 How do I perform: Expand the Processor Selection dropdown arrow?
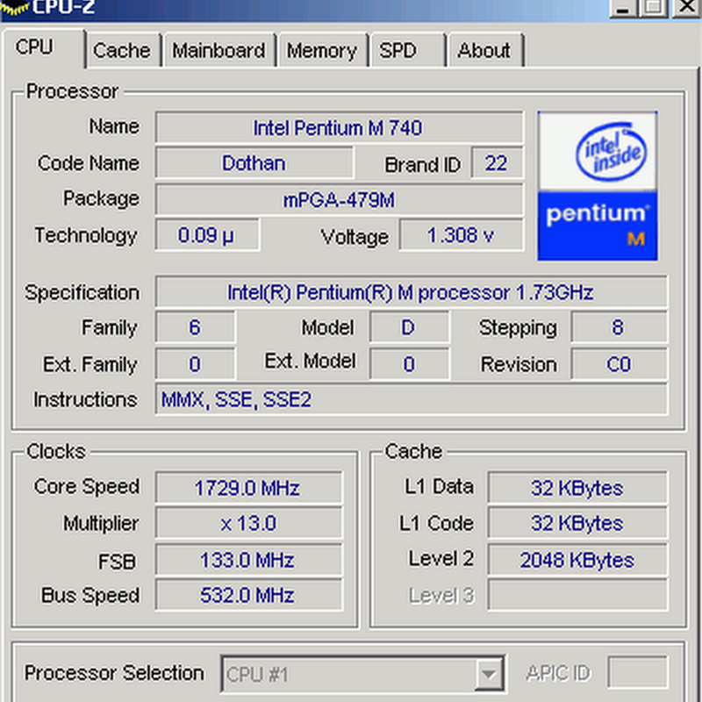(x=489, y=674)
